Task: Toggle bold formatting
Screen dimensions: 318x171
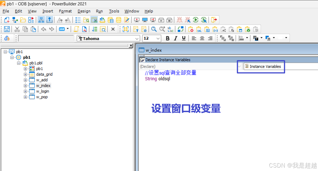Action: (167, 38)
